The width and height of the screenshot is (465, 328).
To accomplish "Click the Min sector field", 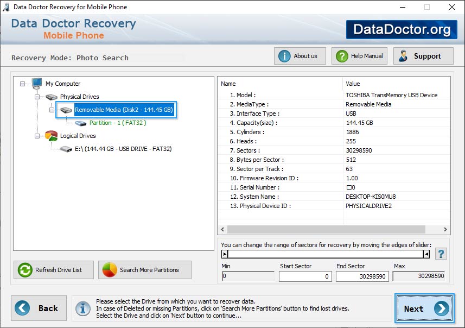I will [248, 276].
